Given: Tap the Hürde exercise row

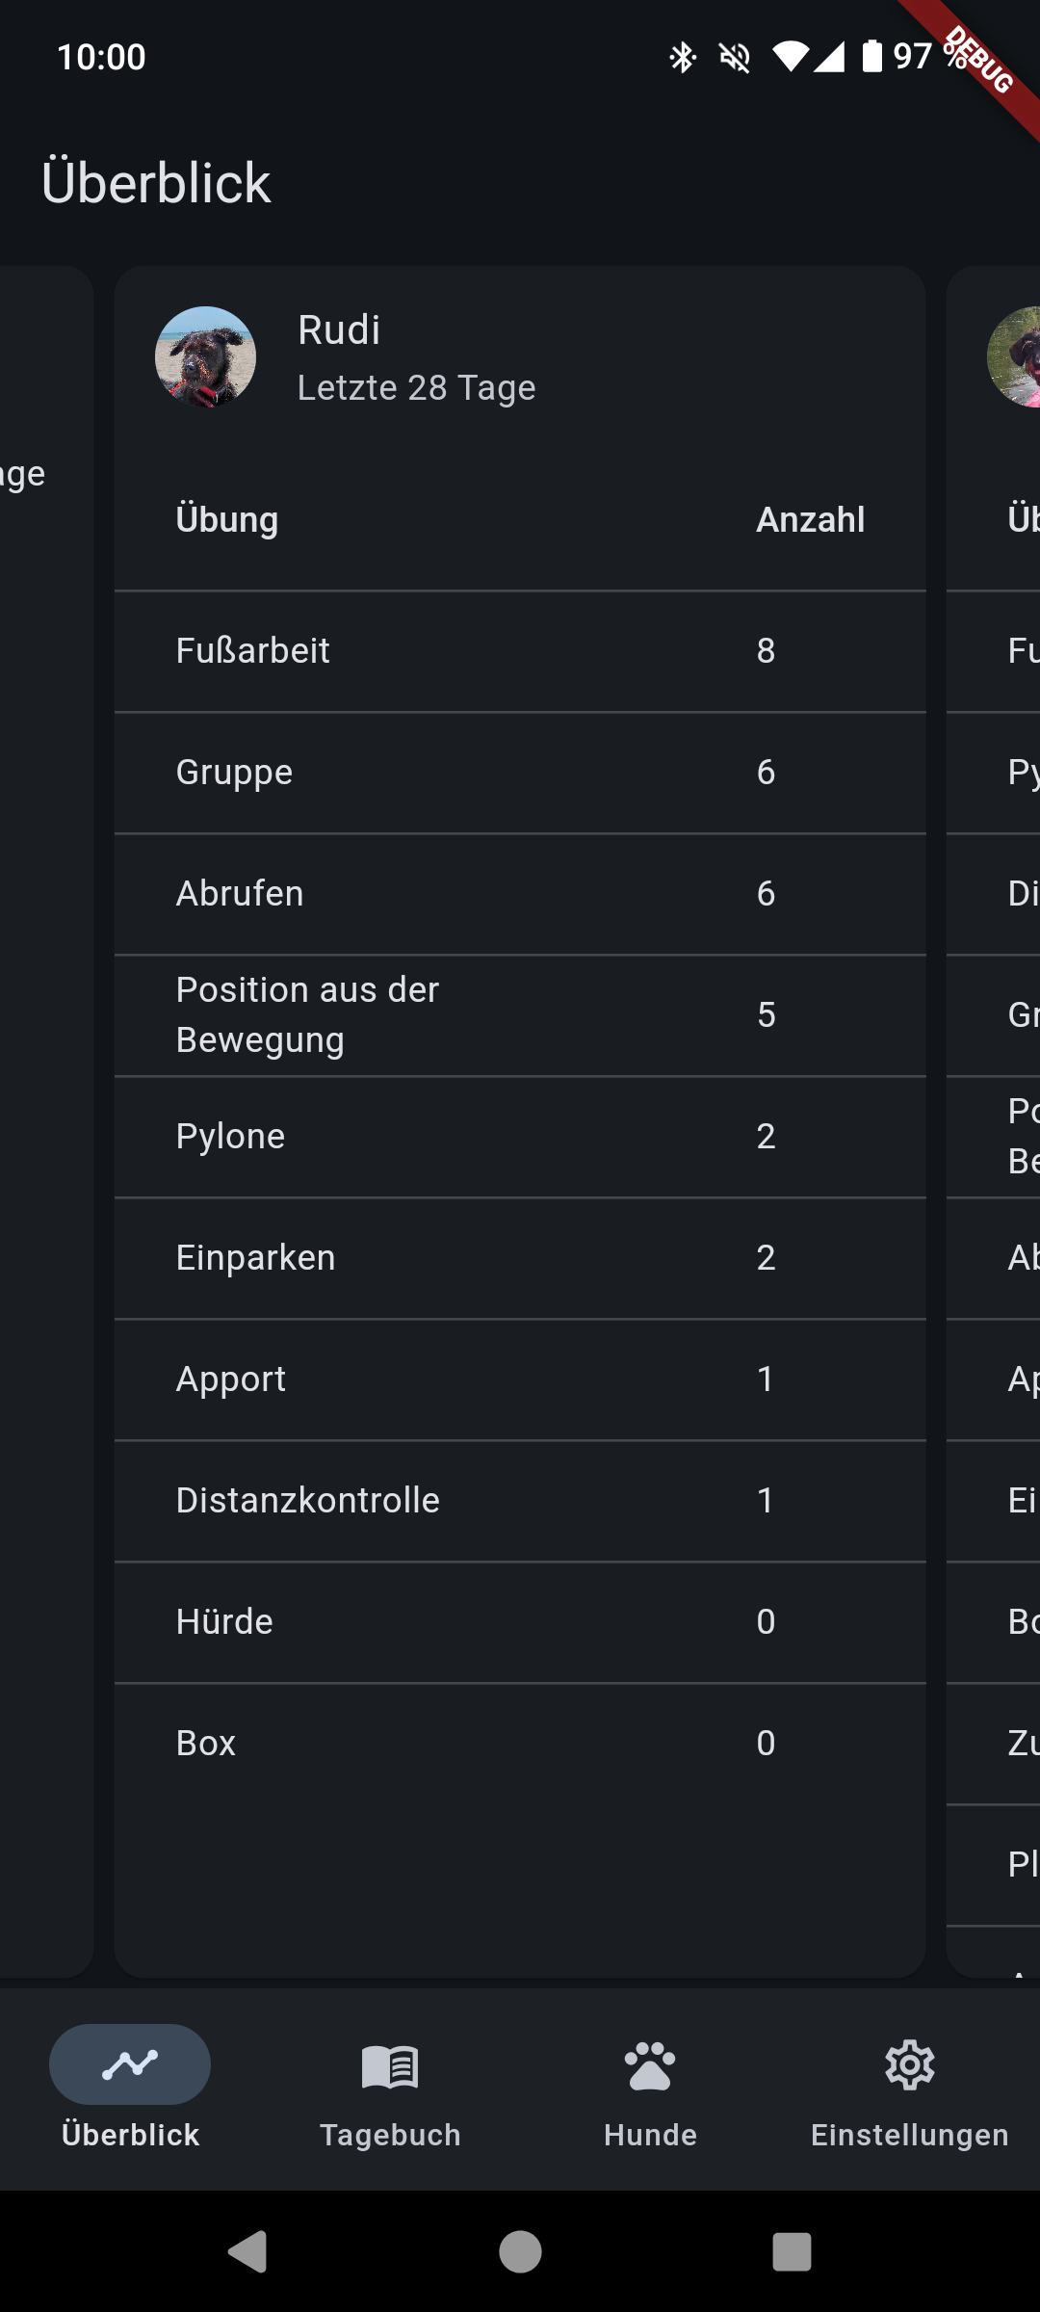Looking at the screenshot, I should (x=520, y=1622).
